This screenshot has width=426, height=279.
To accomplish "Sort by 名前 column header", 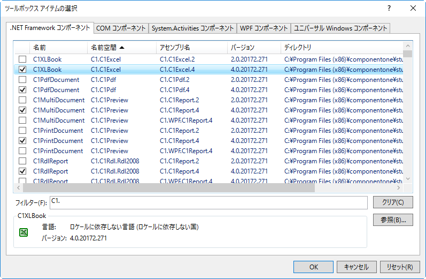I will click(x=58, y=47).
